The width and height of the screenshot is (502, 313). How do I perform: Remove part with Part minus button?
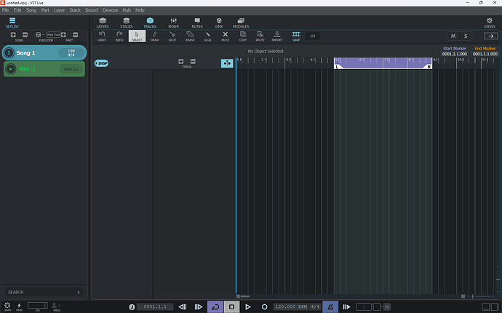75,35
